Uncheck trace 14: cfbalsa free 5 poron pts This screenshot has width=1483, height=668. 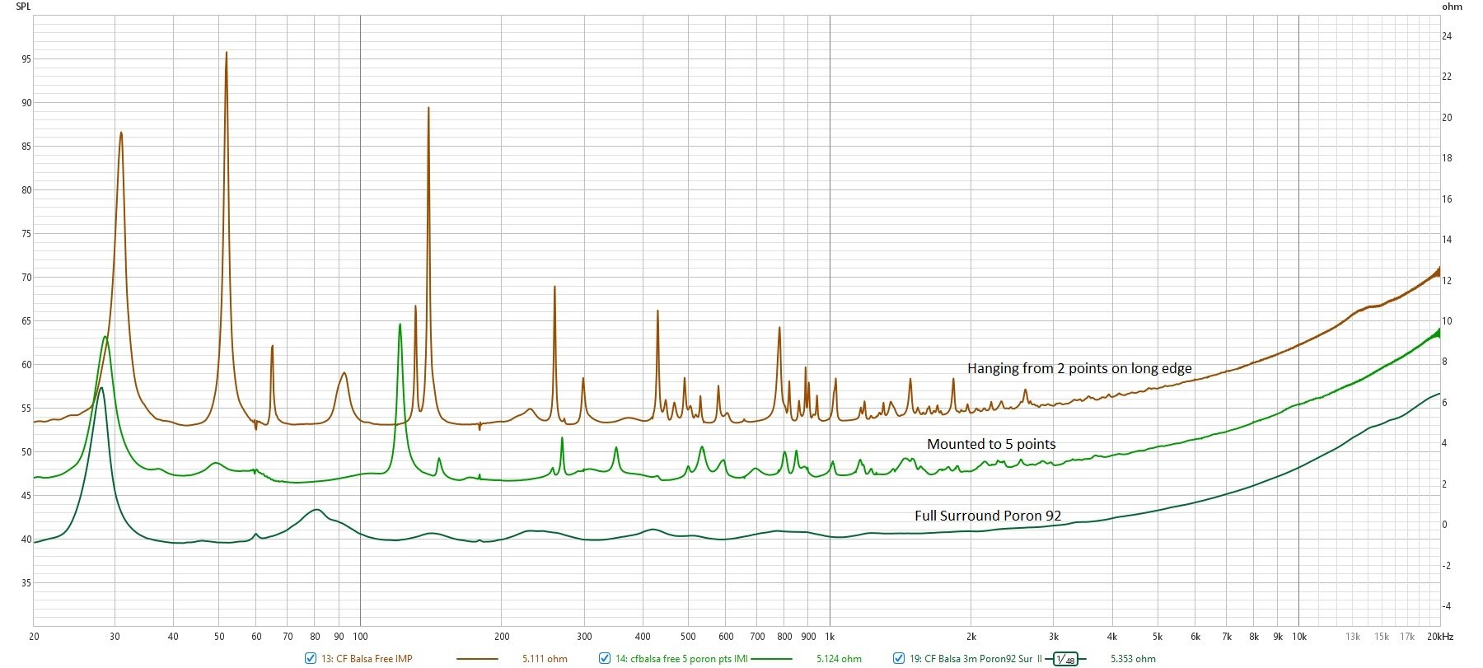coord(605,658)
